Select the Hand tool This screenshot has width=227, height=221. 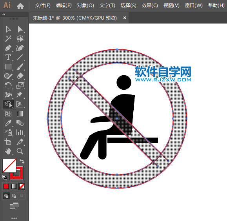pos(8,151)
